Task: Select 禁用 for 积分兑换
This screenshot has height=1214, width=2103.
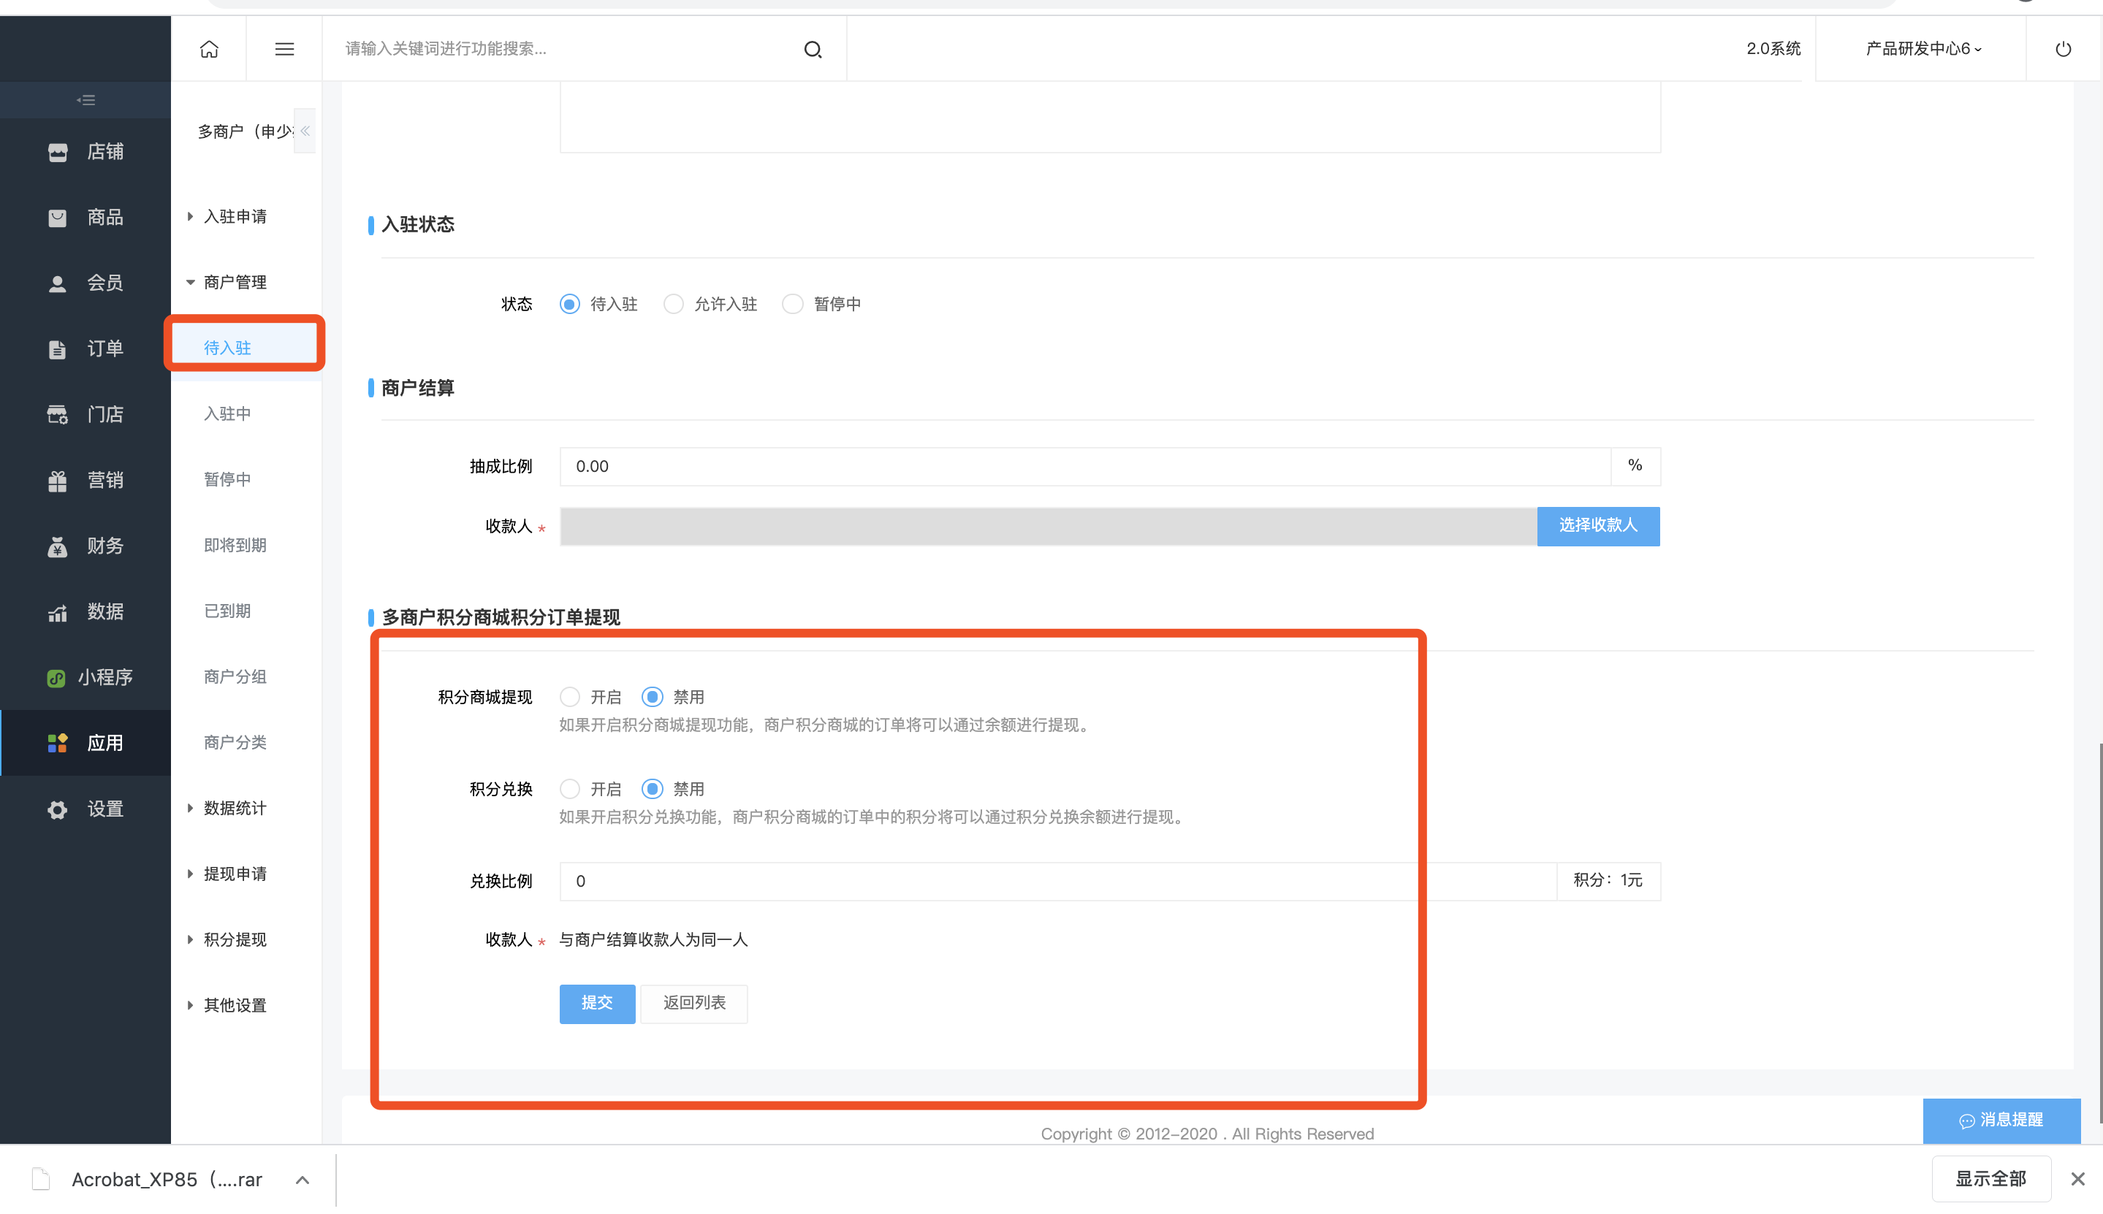Action: (652, 789)
